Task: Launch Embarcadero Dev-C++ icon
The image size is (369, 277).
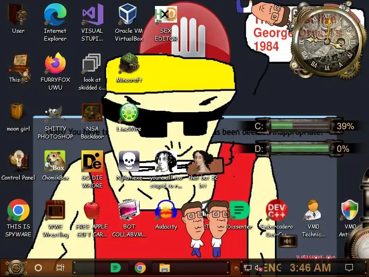Action: tap(276, 218)
